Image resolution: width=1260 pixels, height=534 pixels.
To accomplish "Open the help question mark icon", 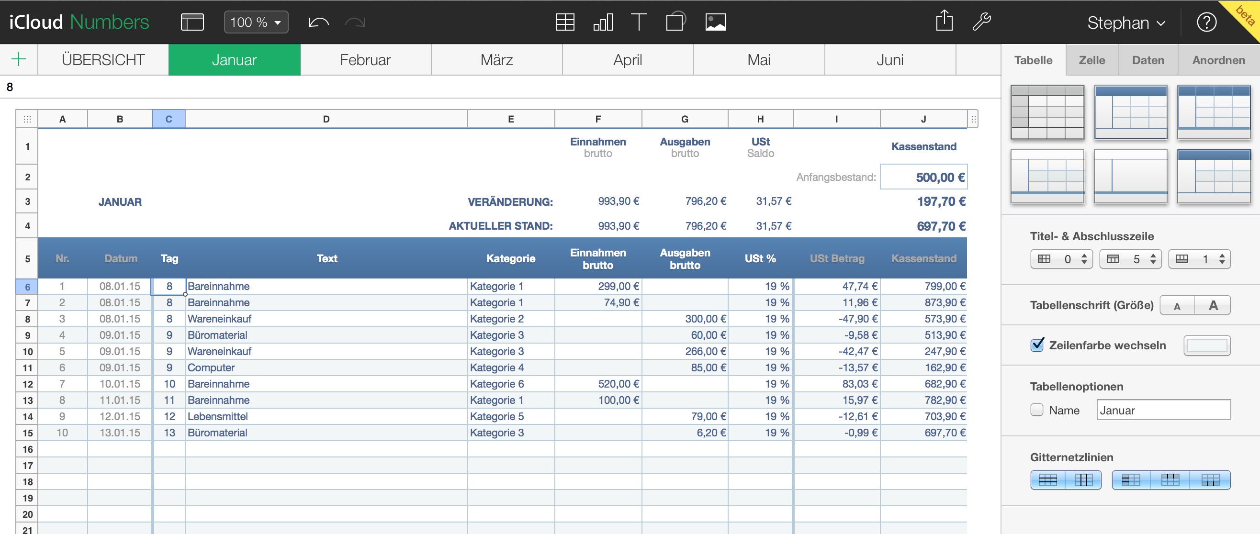I will tap(1206, 22).
